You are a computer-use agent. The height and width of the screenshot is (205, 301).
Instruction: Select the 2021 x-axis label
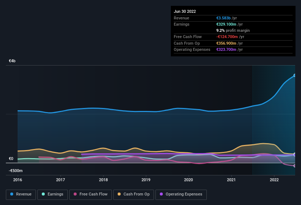(231, 180)
